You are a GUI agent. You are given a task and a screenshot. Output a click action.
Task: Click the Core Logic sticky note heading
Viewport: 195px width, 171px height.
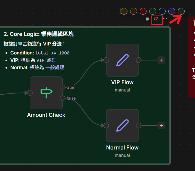click(38, 34)
